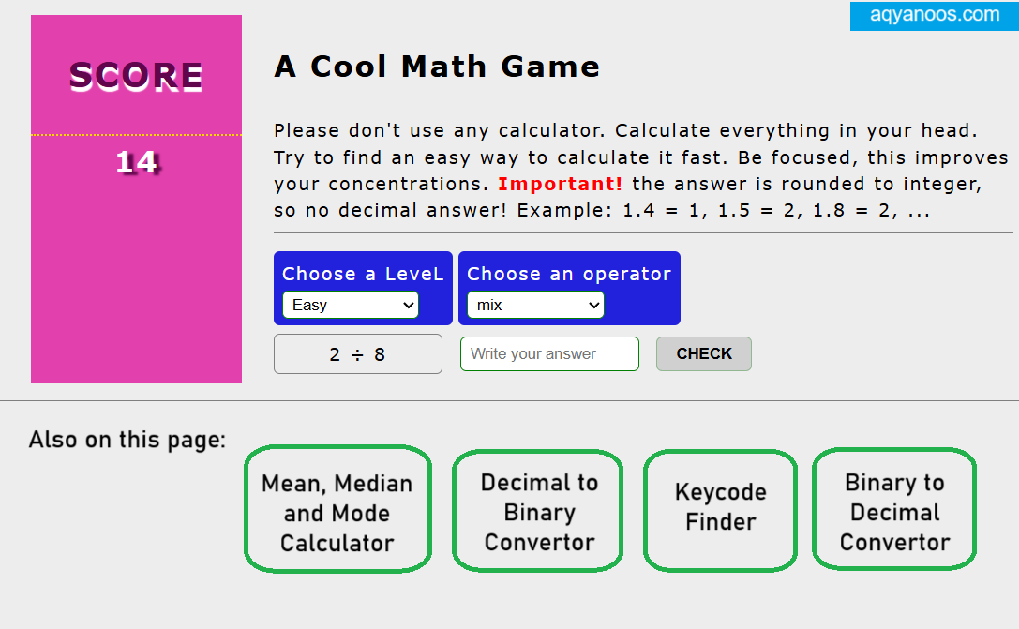Open the Decimal to Binary Convertor

click(x=537, y=510)
